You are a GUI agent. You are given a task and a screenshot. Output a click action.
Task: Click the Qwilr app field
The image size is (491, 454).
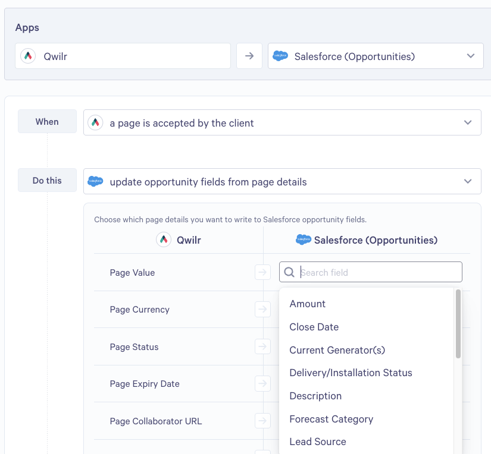[123, 56]
